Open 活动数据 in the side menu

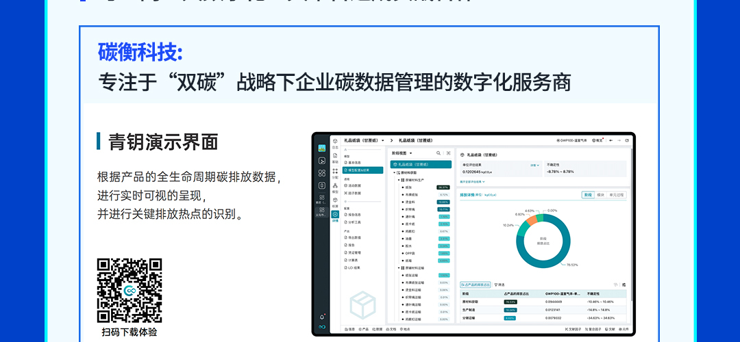[354, 185]
